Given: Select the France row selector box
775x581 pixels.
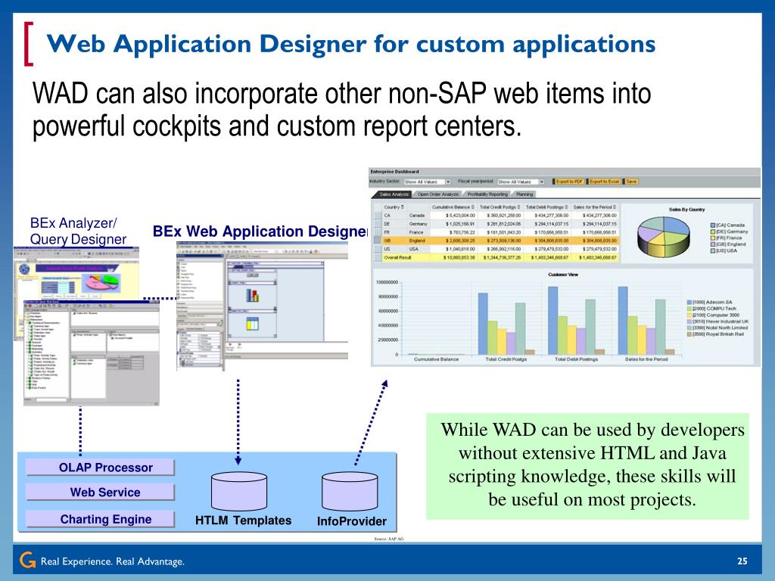Looking at the screenshot, I should tap(378, 233).
